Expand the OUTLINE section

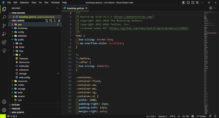click(16, 105)
